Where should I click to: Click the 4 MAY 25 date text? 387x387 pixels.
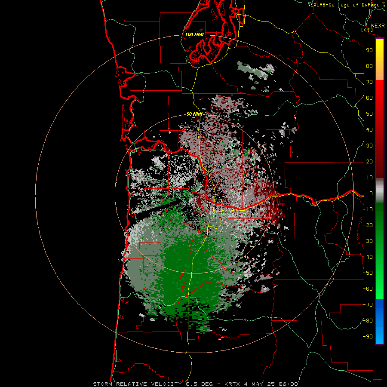pos(259,384)
